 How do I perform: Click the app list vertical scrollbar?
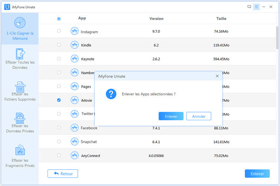coord(277,37)
